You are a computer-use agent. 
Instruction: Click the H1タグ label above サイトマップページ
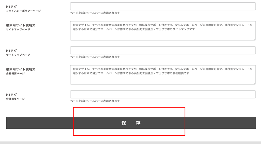pos(11,51)
